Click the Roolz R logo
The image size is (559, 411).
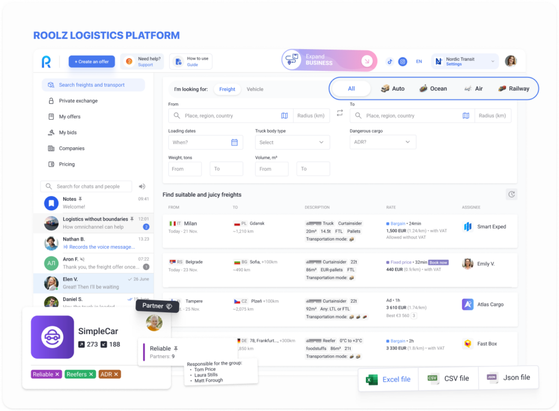[x=46, y=62]
